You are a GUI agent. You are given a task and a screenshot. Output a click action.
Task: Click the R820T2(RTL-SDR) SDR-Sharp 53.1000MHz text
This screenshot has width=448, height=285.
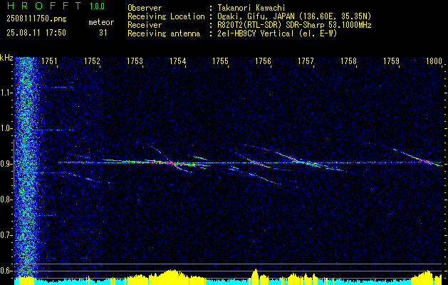294,25
